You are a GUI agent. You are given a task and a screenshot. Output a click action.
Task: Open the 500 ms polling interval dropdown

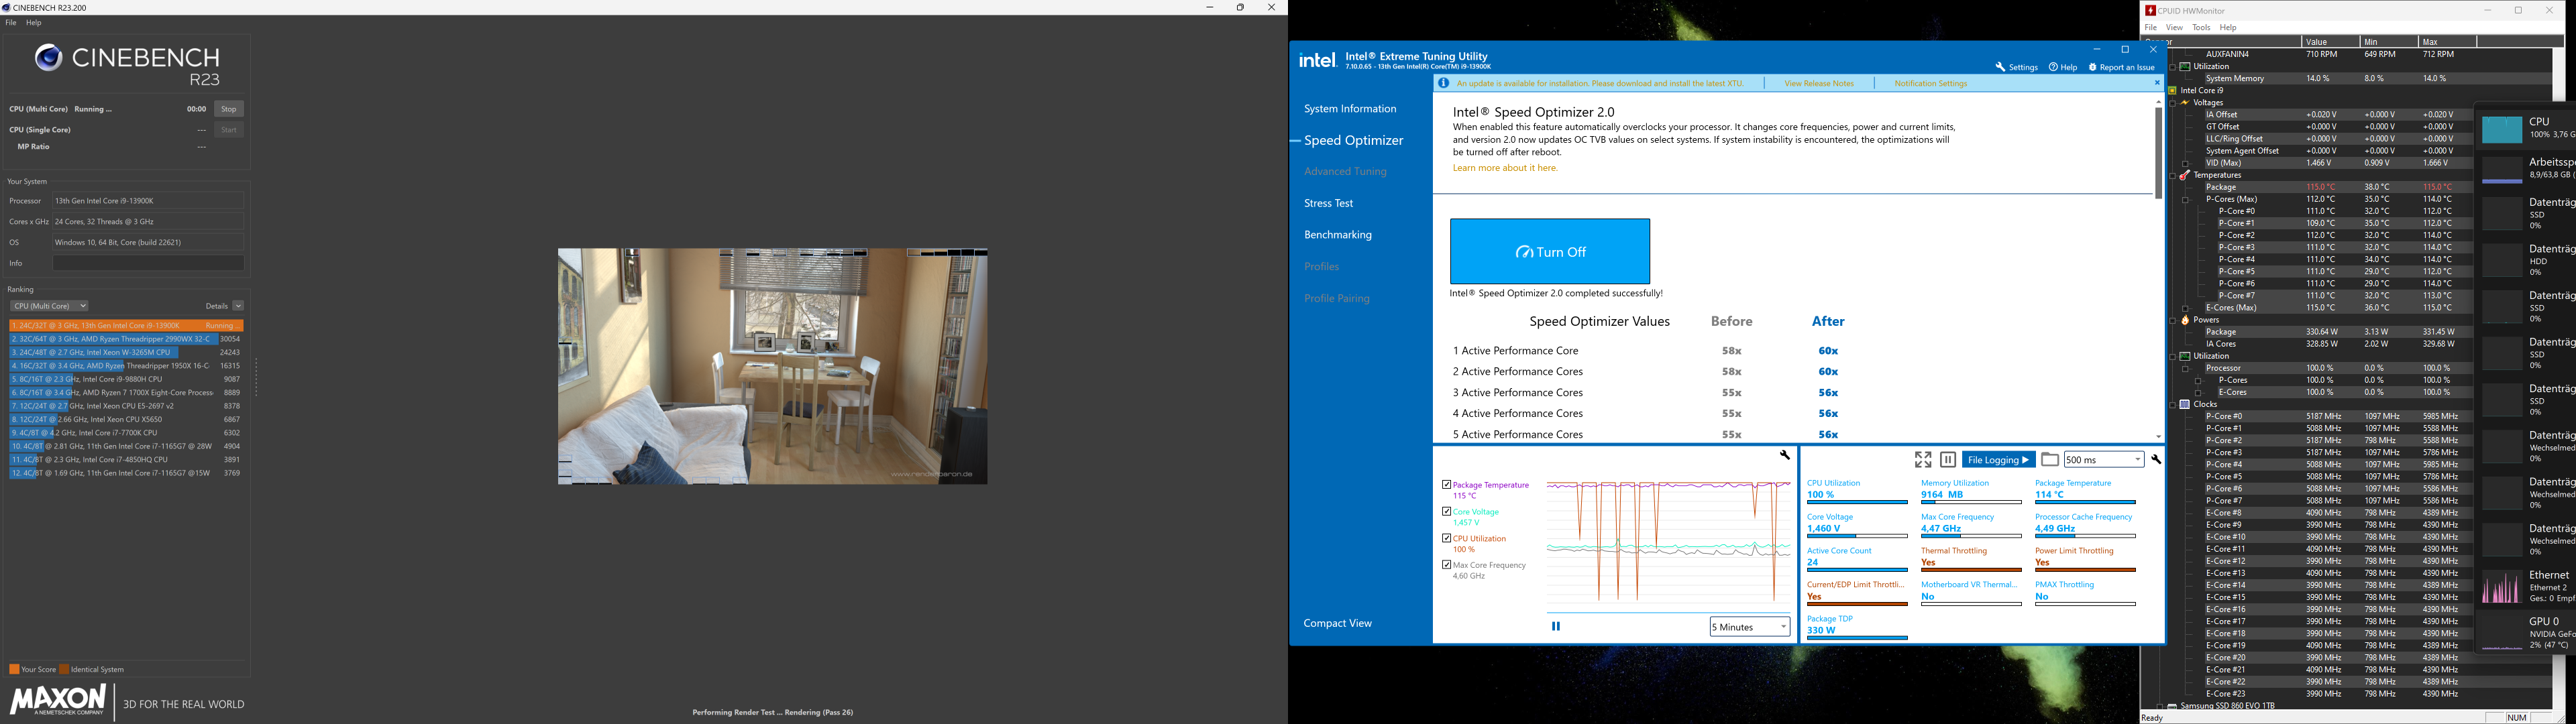click(2104, 460)
